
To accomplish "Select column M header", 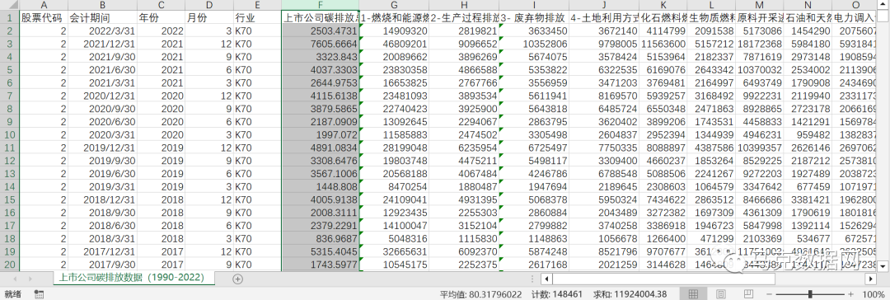I will tap(760, 5).
